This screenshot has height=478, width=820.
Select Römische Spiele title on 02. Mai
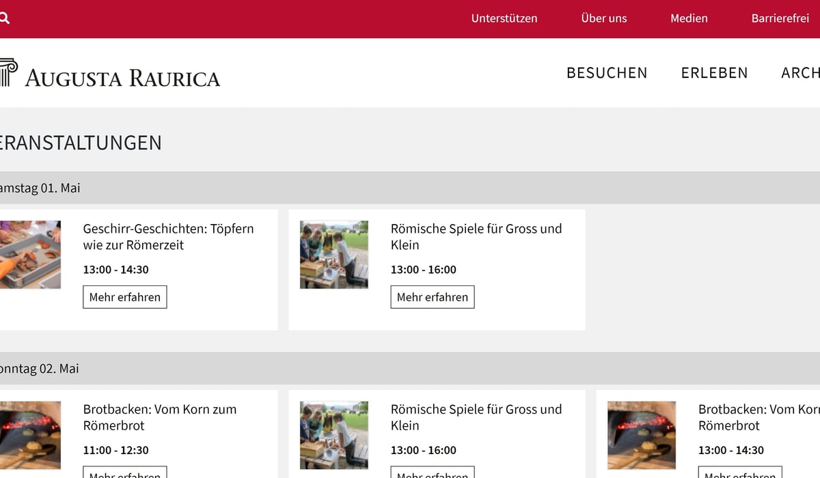476,417
